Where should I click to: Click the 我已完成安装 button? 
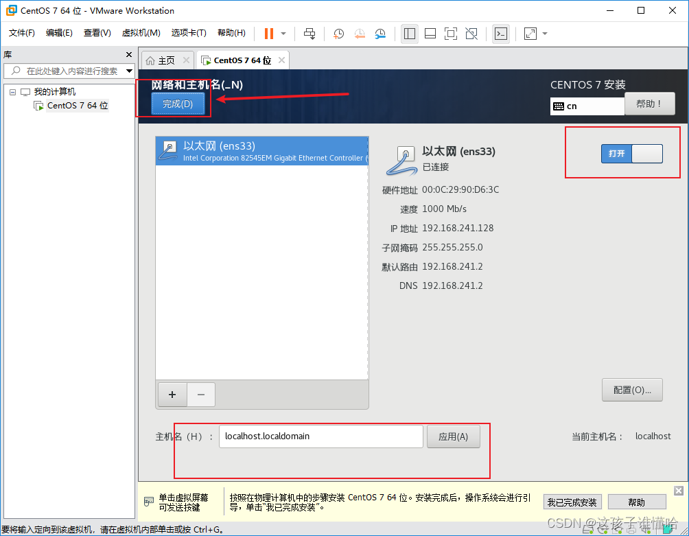click(x=572, y=502)
